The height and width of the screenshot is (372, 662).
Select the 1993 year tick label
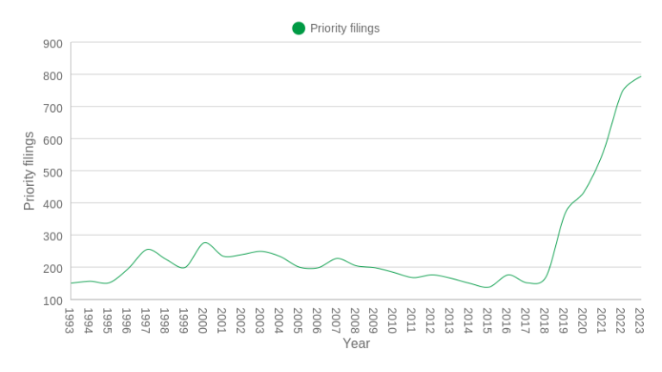(71, 320)
